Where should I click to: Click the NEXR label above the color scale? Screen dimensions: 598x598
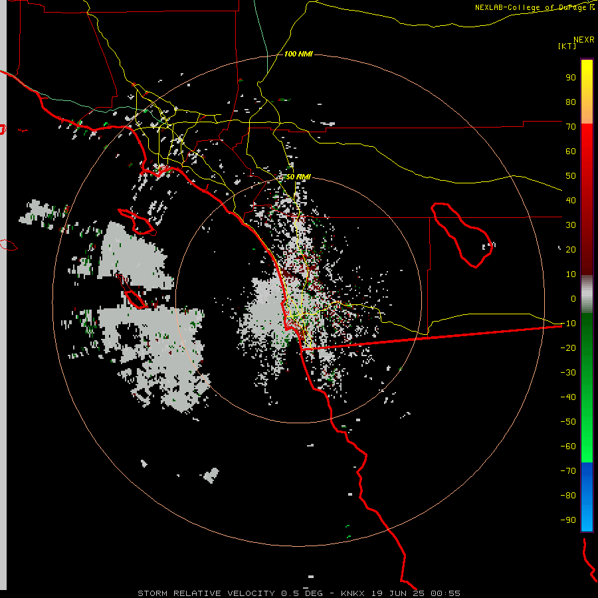(584, 40)
